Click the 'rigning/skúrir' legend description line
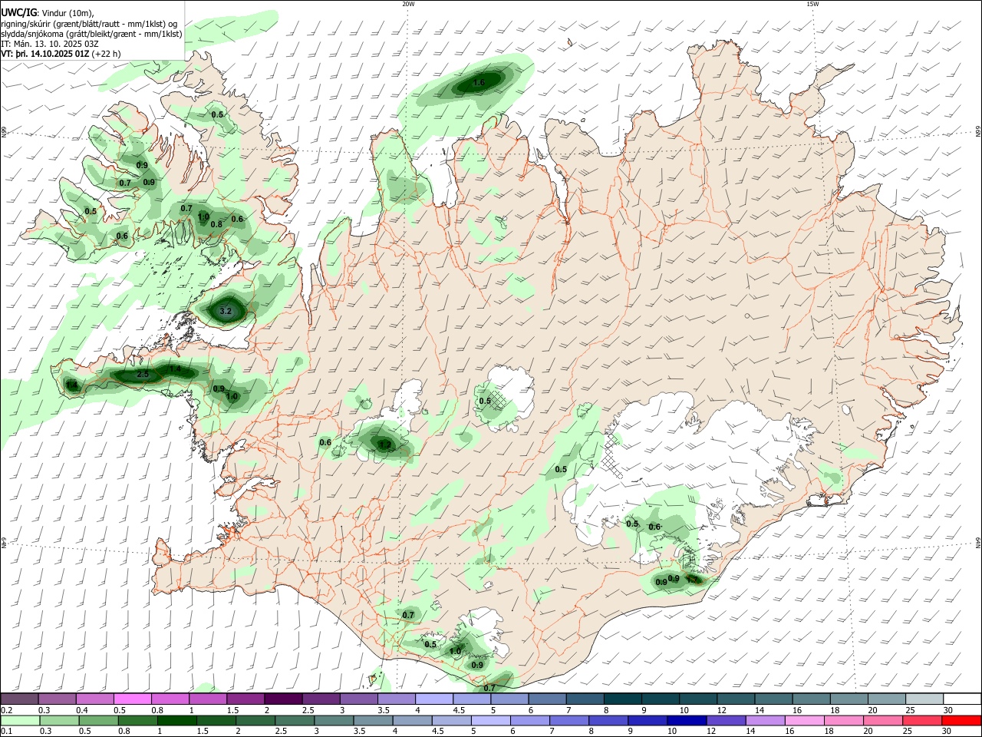Image resolution: width=982 pixels, height=737 pixels. tap(89, 24)
